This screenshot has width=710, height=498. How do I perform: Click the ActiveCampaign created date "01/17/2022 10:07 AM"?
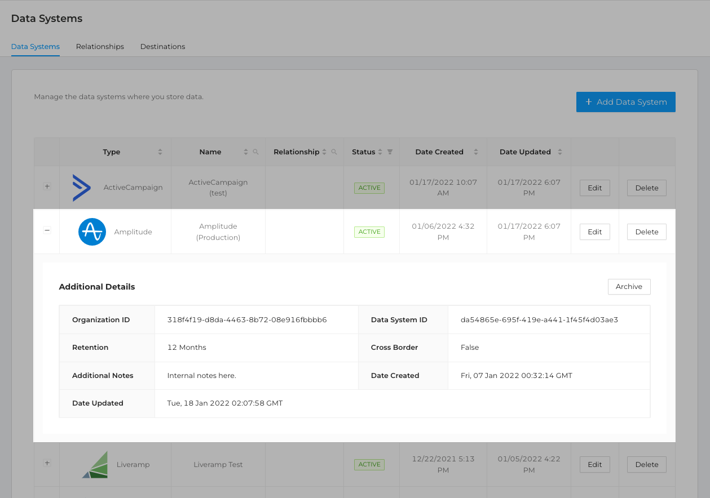tap(443, 188)
